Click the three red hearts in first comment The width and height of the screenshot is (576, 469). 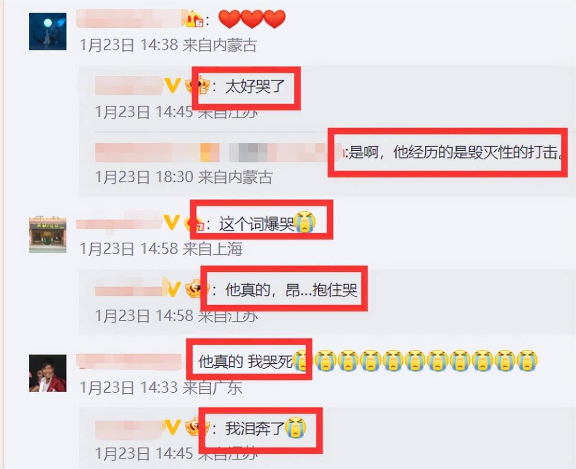pos(252,20)
